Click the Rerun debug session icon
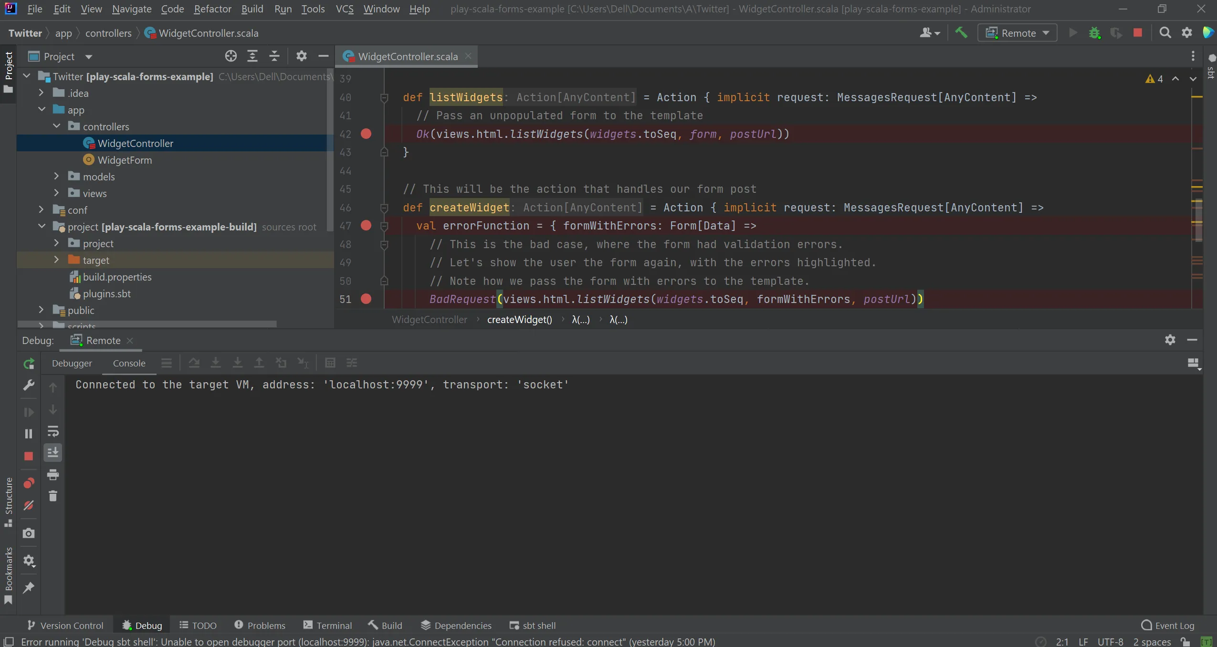1217x647 pixels. pos(29,364)
